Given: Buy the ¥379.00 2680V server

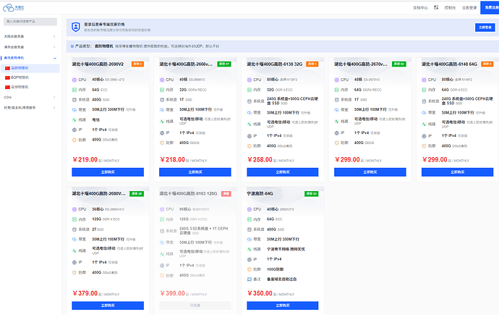Looking at the screenshot, I should click(x=108, y=306).
